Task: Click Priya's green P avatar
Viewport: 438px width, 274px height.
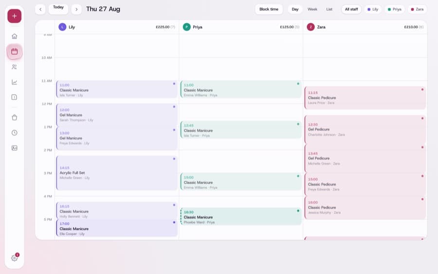Action: [186, 27]
